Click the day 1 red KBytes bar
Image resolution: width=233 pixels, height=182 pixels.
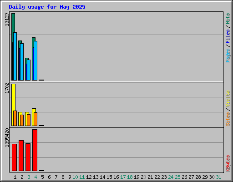tap(14, 157)
